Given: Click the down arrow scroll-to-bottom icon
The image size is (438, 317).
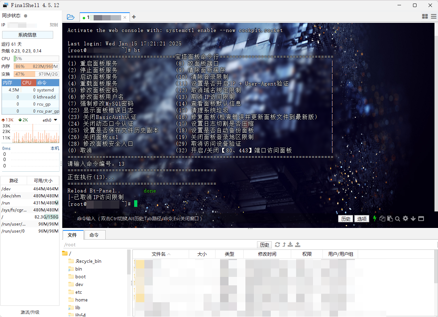Looking at the screenshot, I should [x=413, y=218].
